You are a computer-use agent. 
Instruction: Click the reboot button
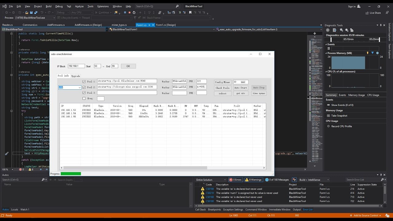pos(223,93)
